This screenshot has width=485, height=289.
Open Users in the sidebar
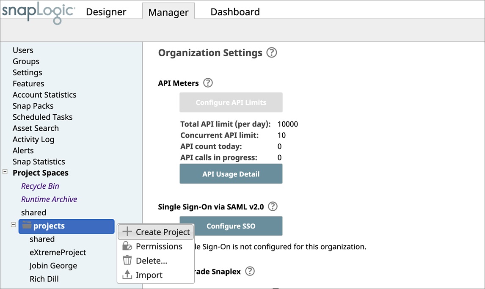(23, 50)
